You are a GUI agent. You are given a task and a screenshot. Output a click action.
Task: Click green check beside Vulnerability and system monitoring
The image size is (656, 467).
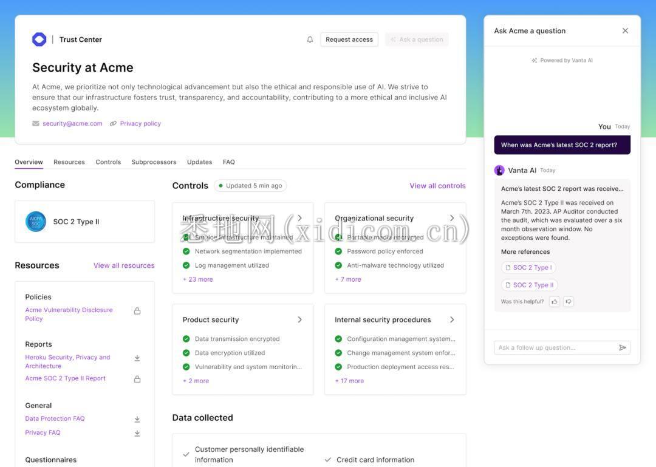[x=186, y=367]
